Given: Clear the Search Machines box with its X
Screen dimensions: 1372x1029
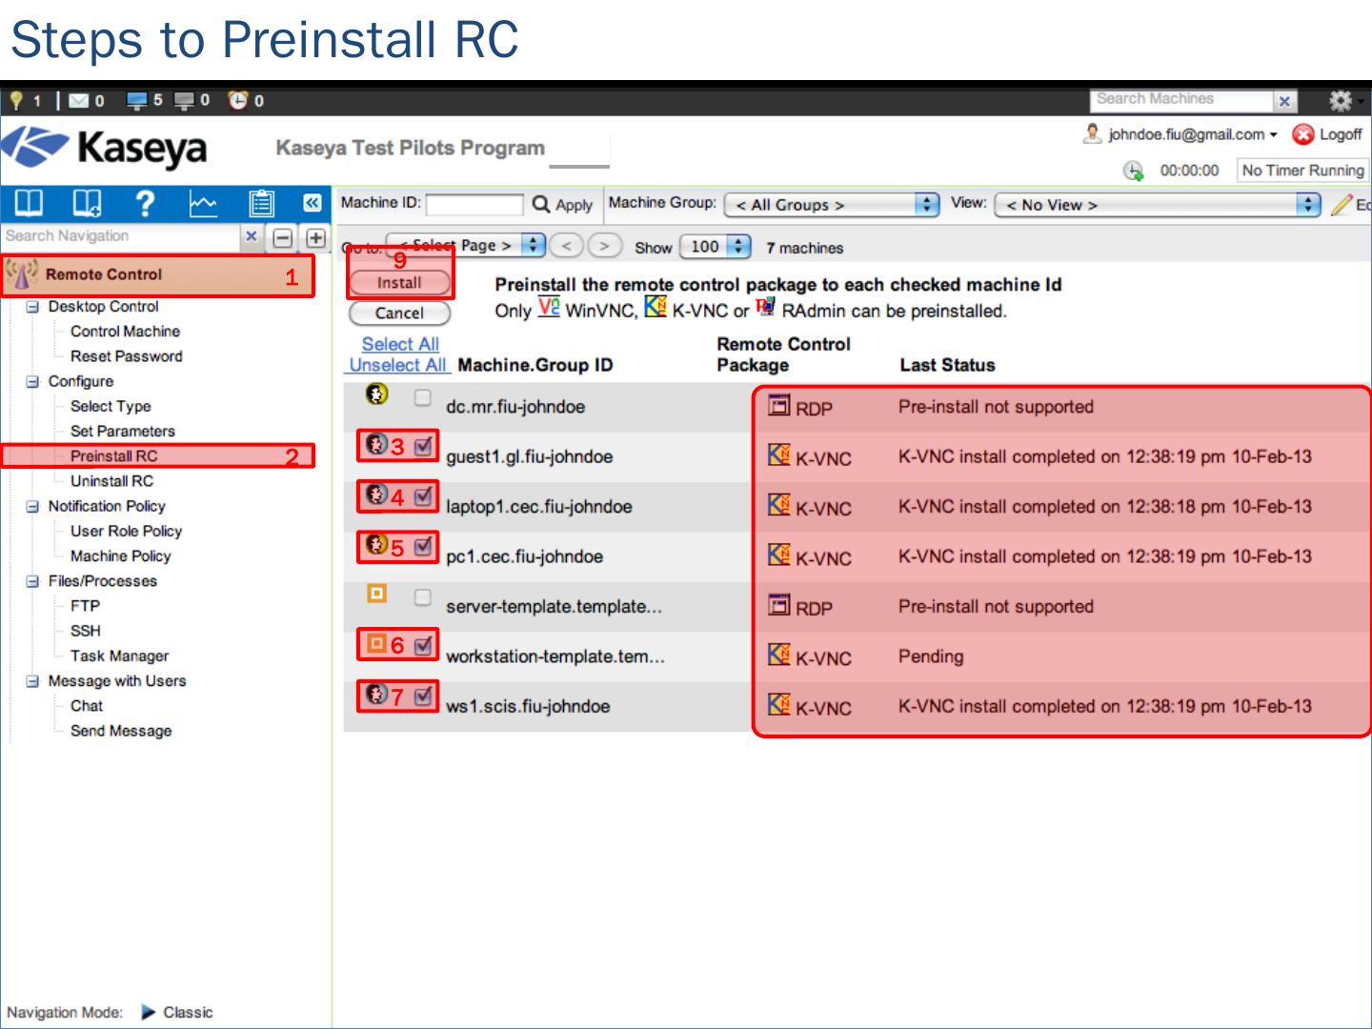Looking at the screenshot, I should pos(1284,101).
